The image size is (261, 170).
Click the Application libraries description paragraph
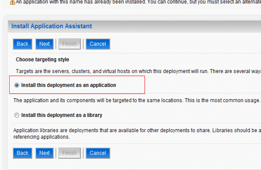click(137, 133)
